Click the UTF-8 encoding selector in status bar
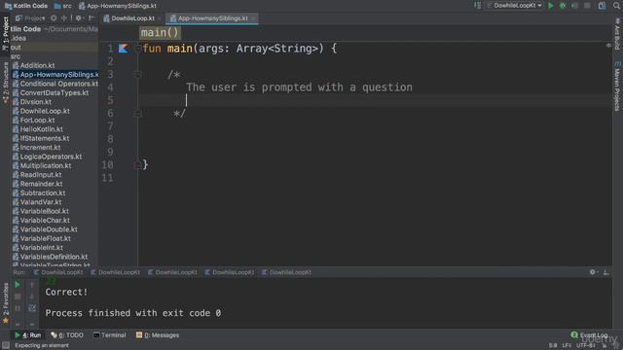 [586, 346]
